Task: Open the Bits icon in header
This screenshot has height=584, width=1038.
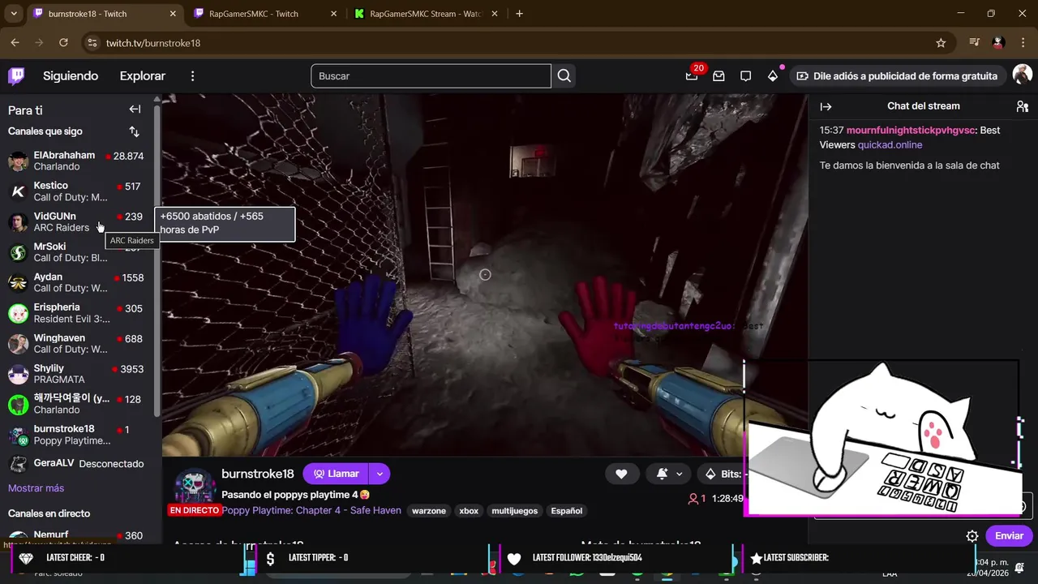Action: click(x=773, y=75)
